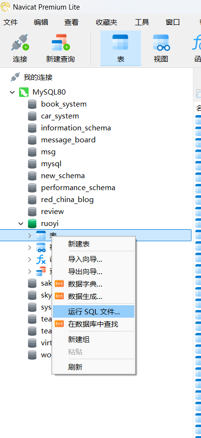Choose 刷新 from context menu
This screenshot has height=438, width=201.
[x=93, y=367]
